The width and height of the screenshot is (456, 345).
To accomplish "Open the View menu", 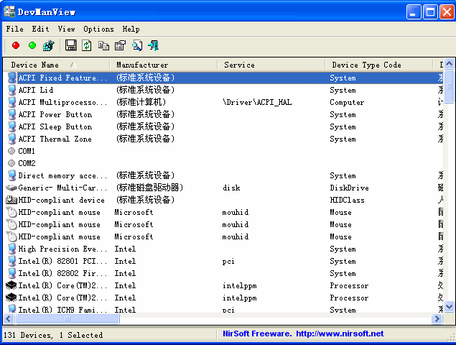I will (66, 29).
